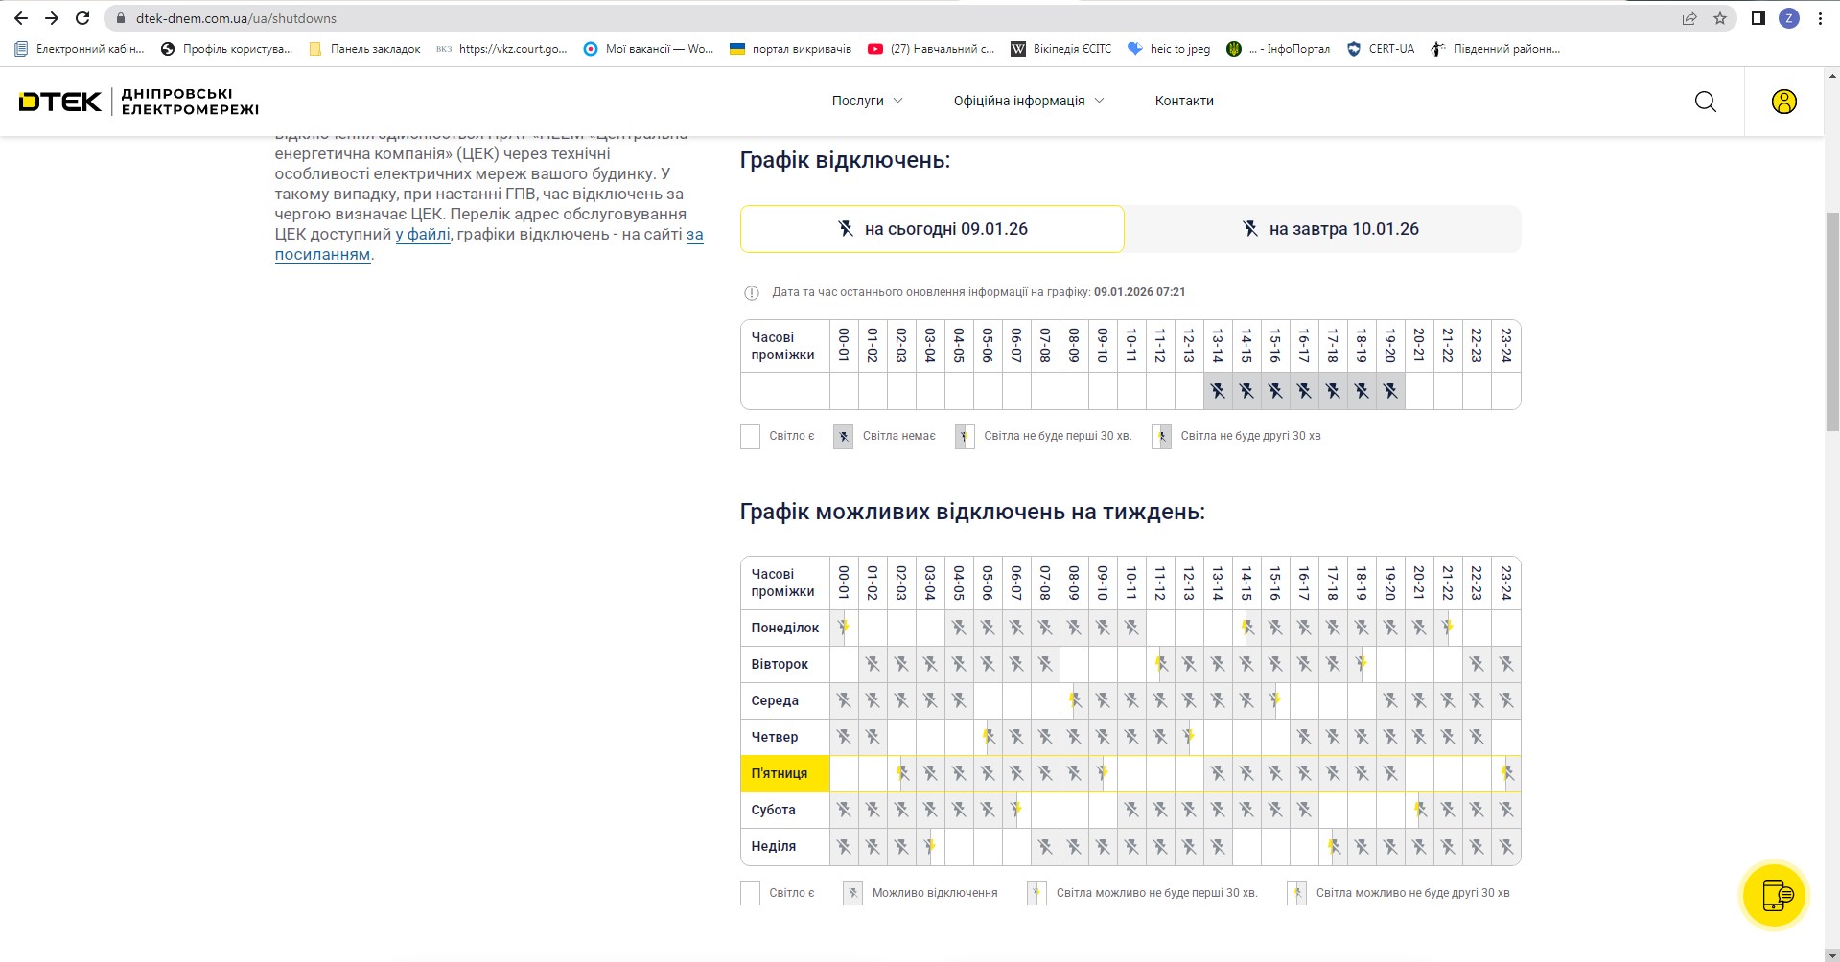
Task: Click the DTEK Дніпровські Електромережі logo
Action: click(x=139, y=102)
